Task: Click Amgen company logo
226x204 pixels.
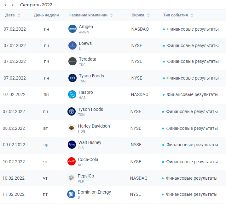Action: pyautogui.click(x=72, y=29)
